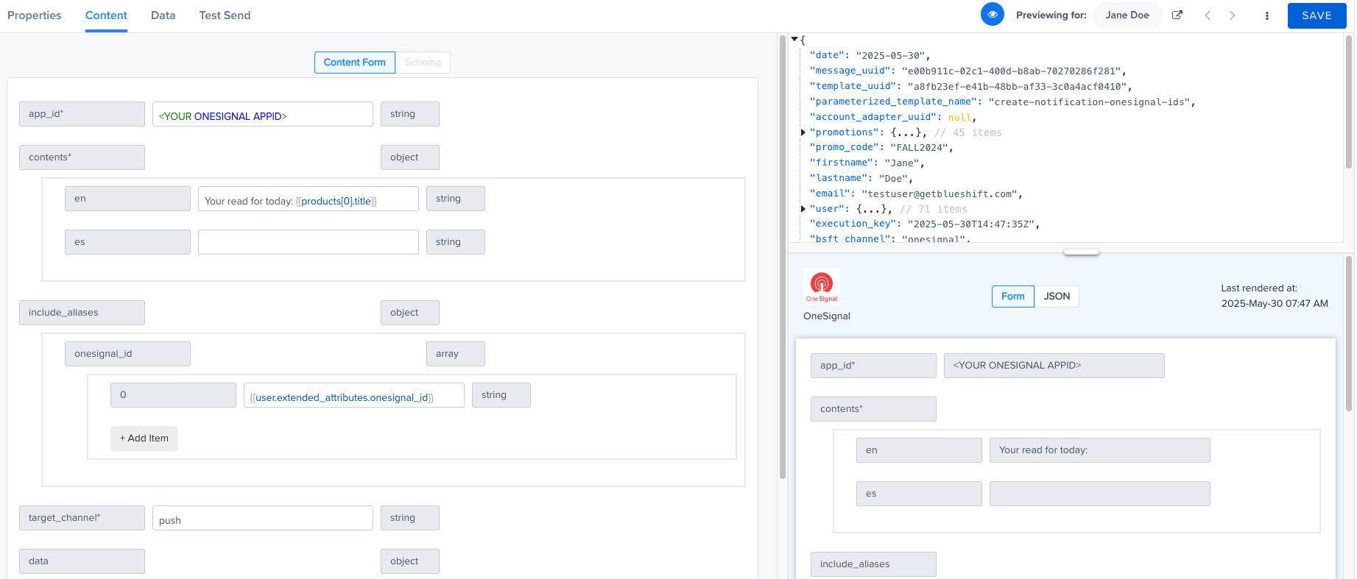Edit the onesignal_id item 0 field
Viewport: 1357px width, 579px height.
click(354, 395)
